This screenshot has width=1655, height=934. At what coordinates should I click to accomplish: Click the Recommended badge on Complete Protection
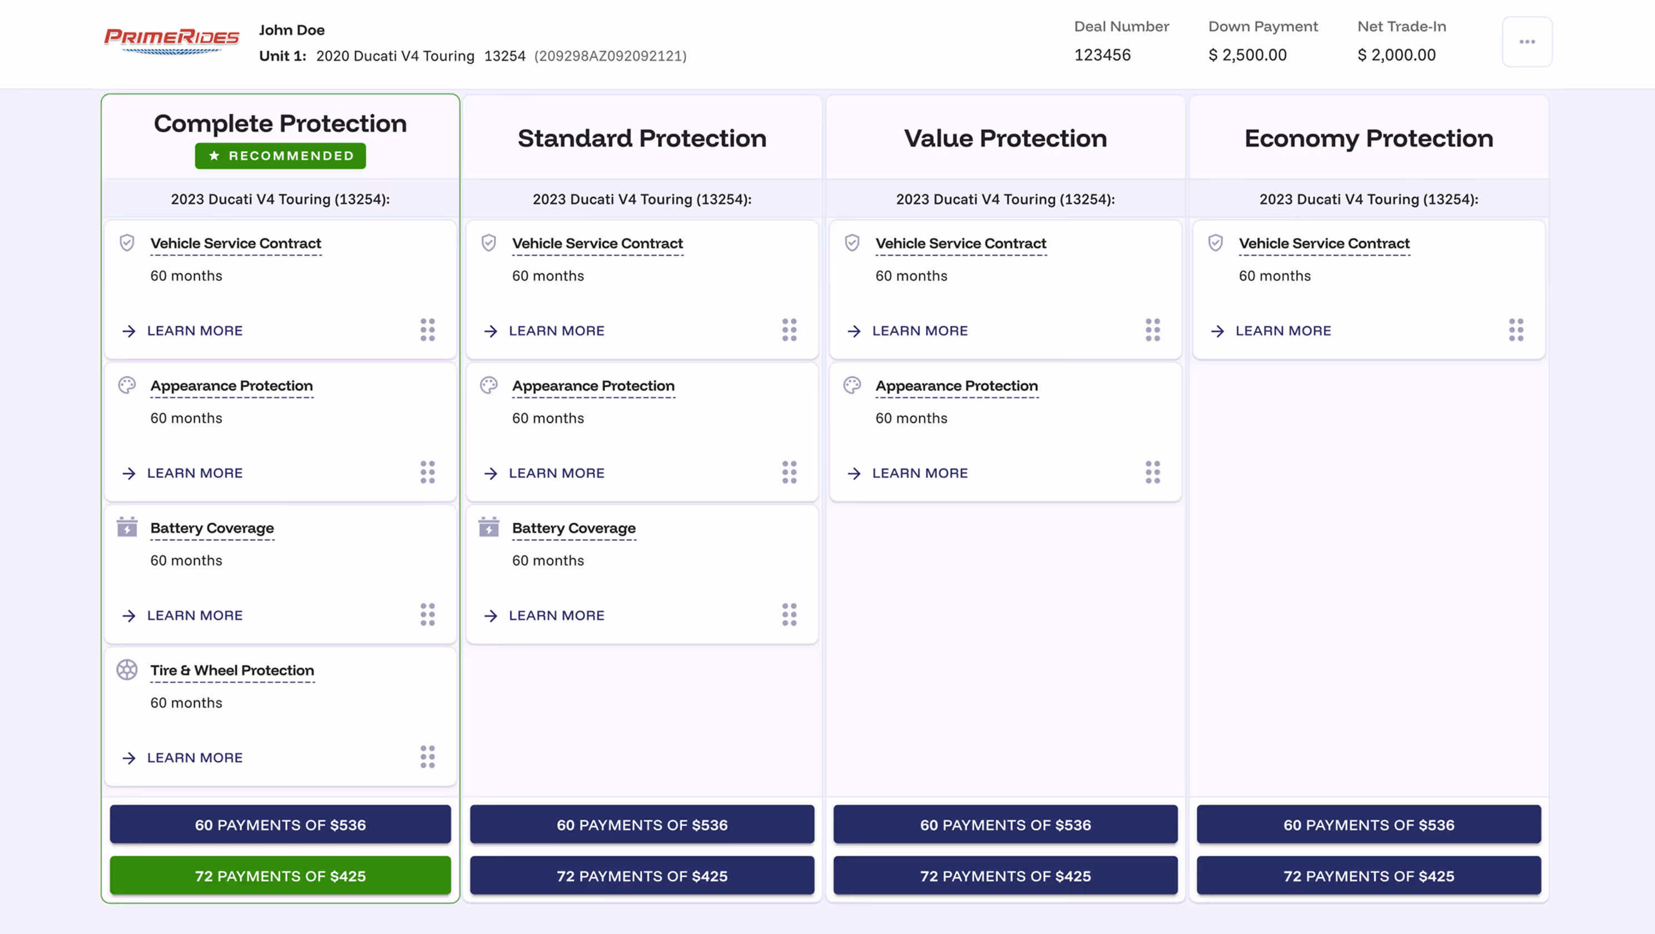(x=280, y=156)
